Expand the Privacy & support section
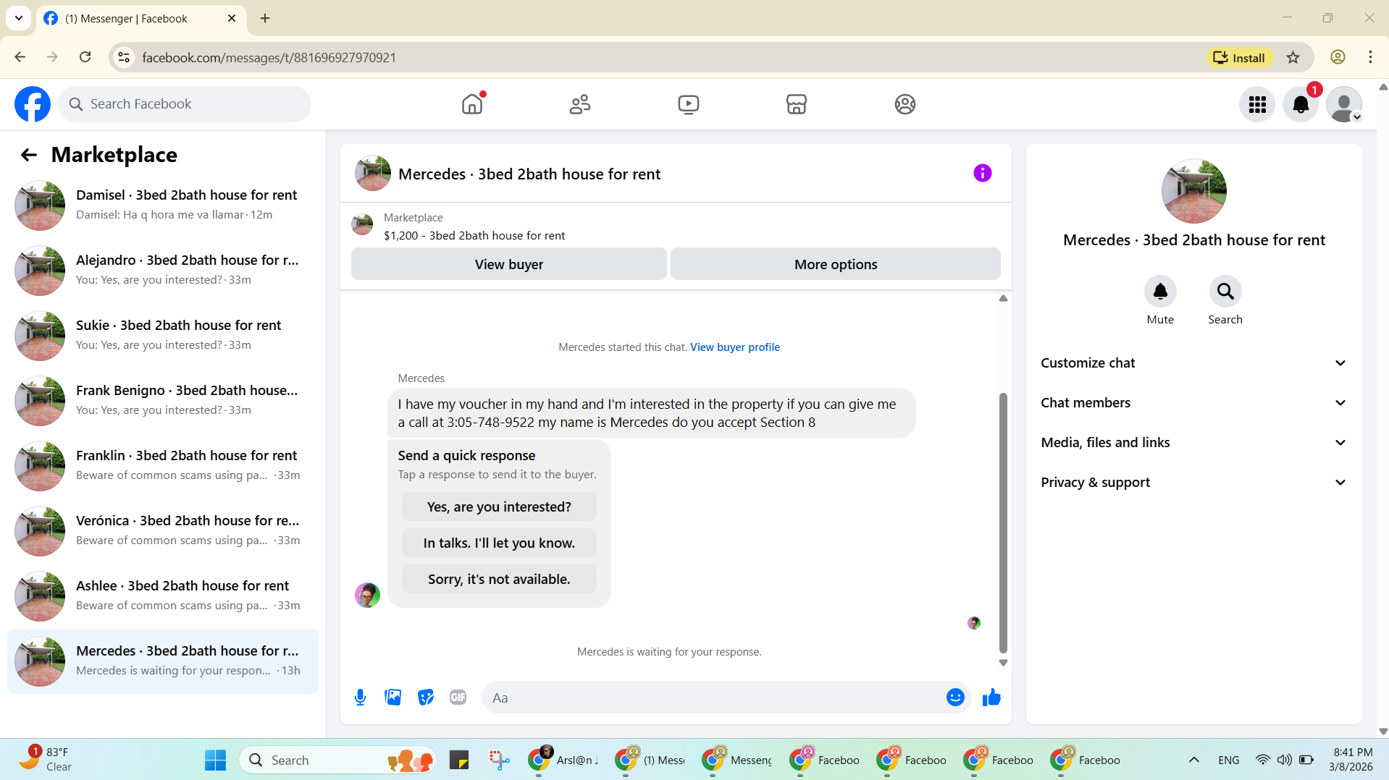The height and width of the screenshot is (780, 1389). (1194, 483)
